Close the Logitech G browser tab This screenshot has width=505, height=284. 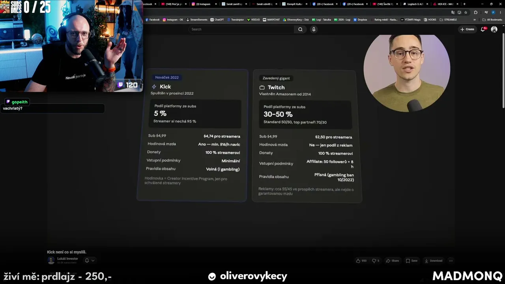pyautogui.click(x=427, y=4)
